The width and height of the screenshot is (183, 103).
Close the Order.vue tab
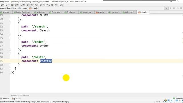tap(61, 12)
